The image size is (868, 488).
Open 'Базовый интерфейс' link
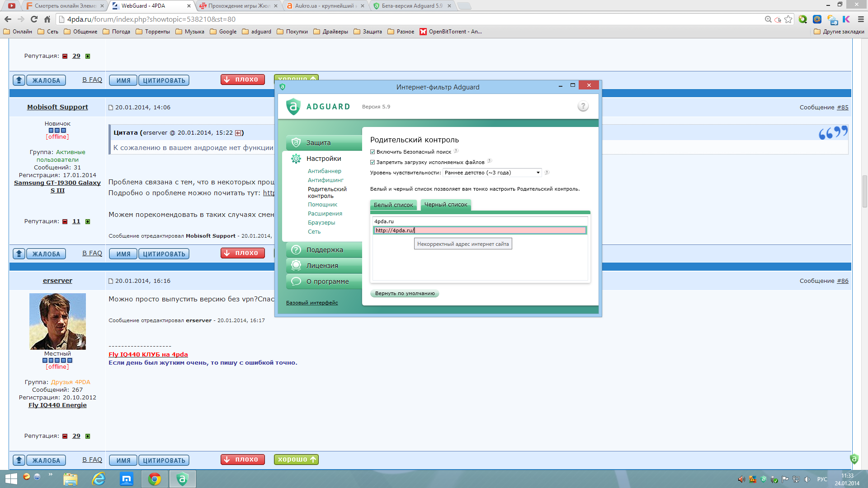point(312,303)
